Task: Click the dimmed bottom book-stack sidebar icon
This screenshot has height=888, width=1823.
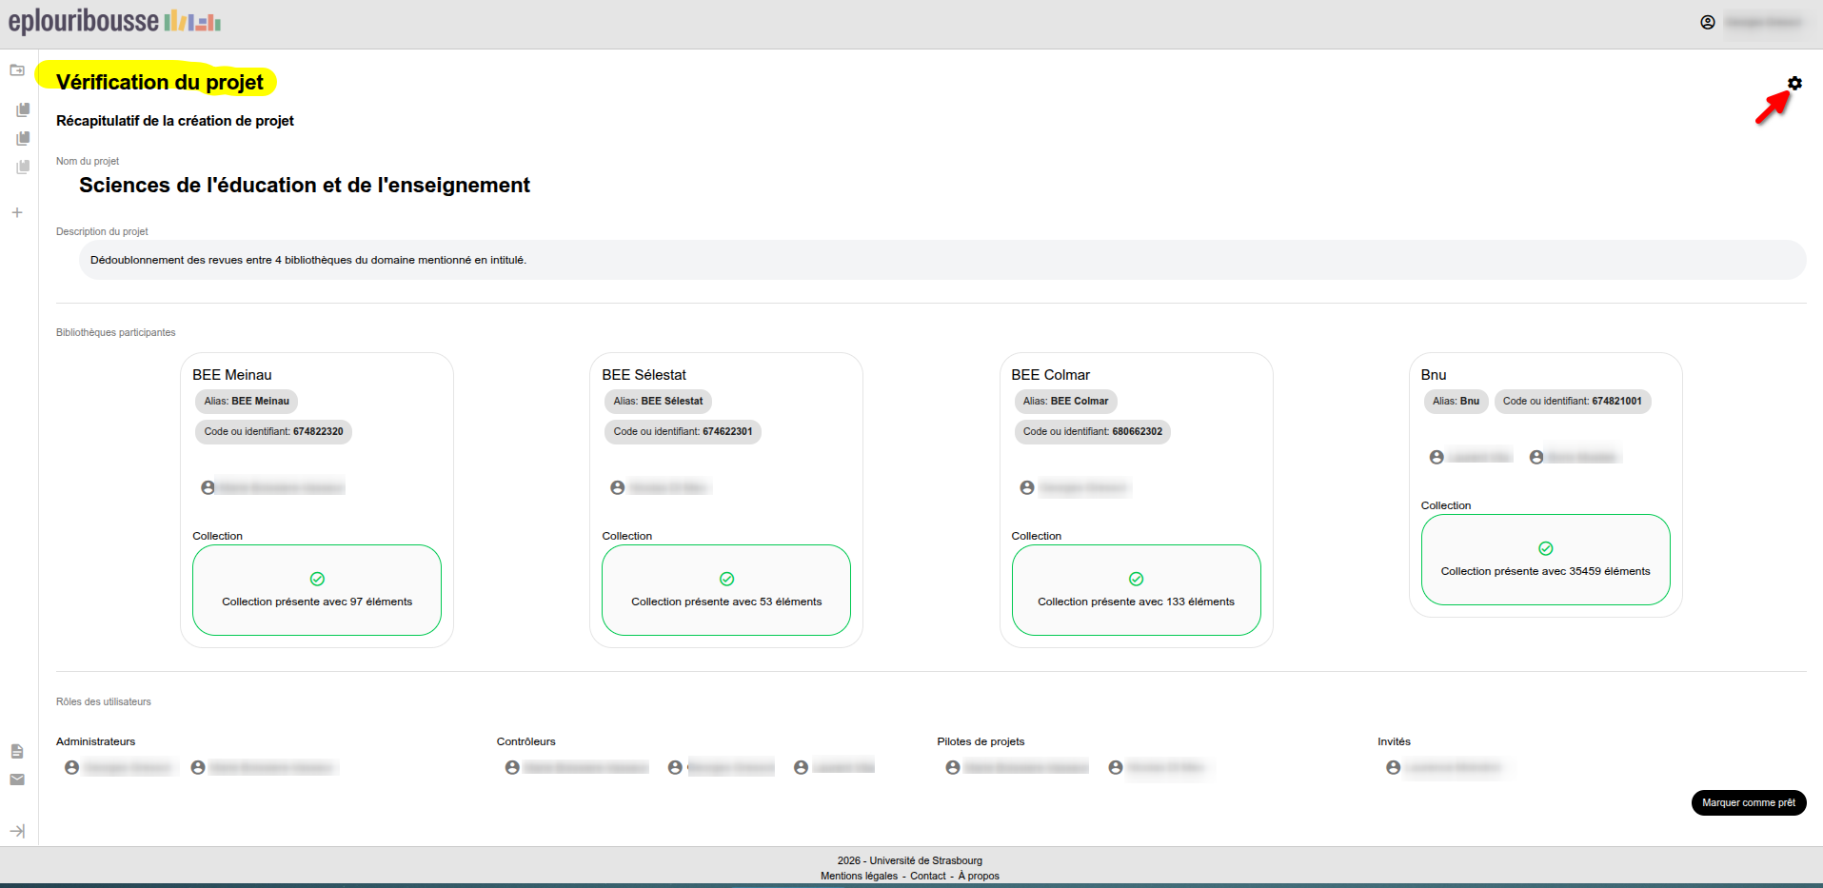Action: pyautogui.click(x=23, y=168)
